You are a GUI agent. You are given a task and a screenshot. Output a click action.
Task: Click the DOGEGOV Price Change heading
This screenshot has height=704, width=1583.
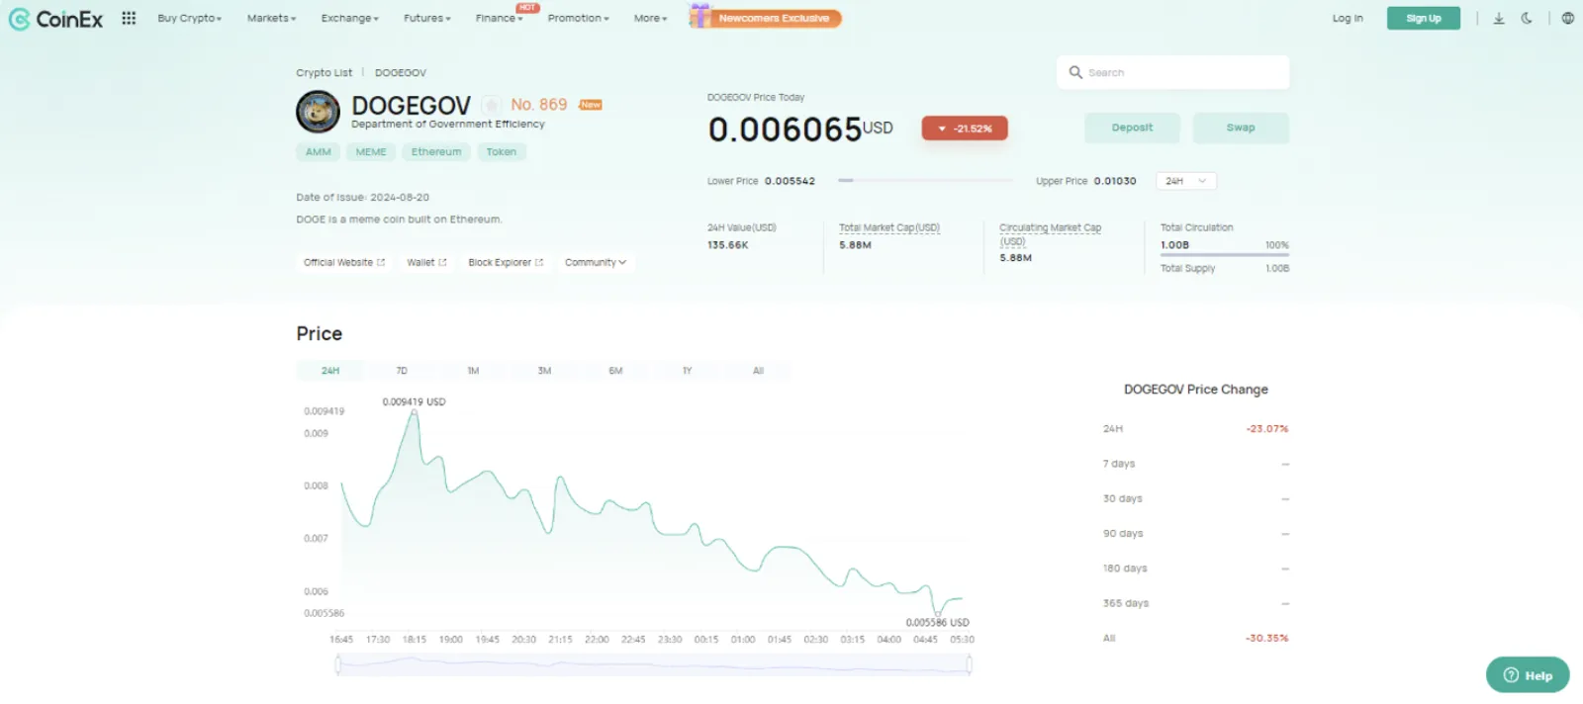coord(1195,390)
